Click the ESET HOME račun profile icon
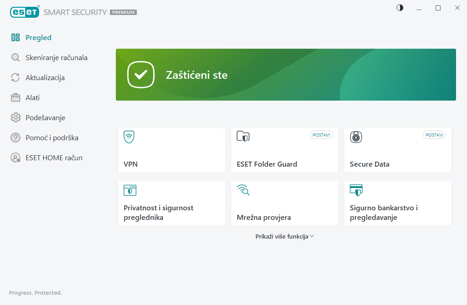 coord(14,158)
